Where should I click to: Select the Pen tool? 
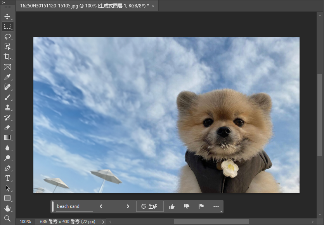click(7, 168)
